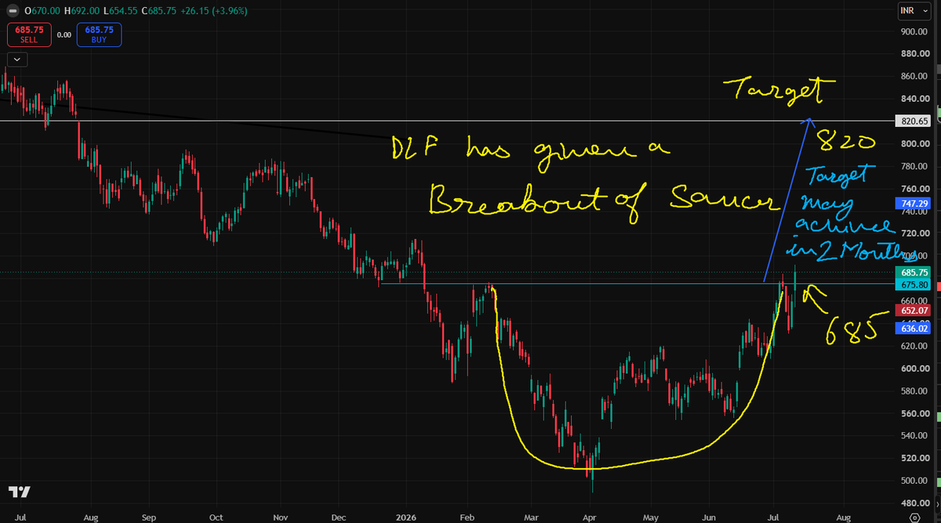Click the blue 747.29 price label
The width and height of the screenshot is (941, 523).
click(x=914, y=203)
